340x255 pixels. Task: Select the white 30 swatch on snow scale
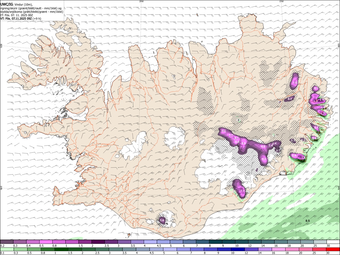[x=333, y=242]
